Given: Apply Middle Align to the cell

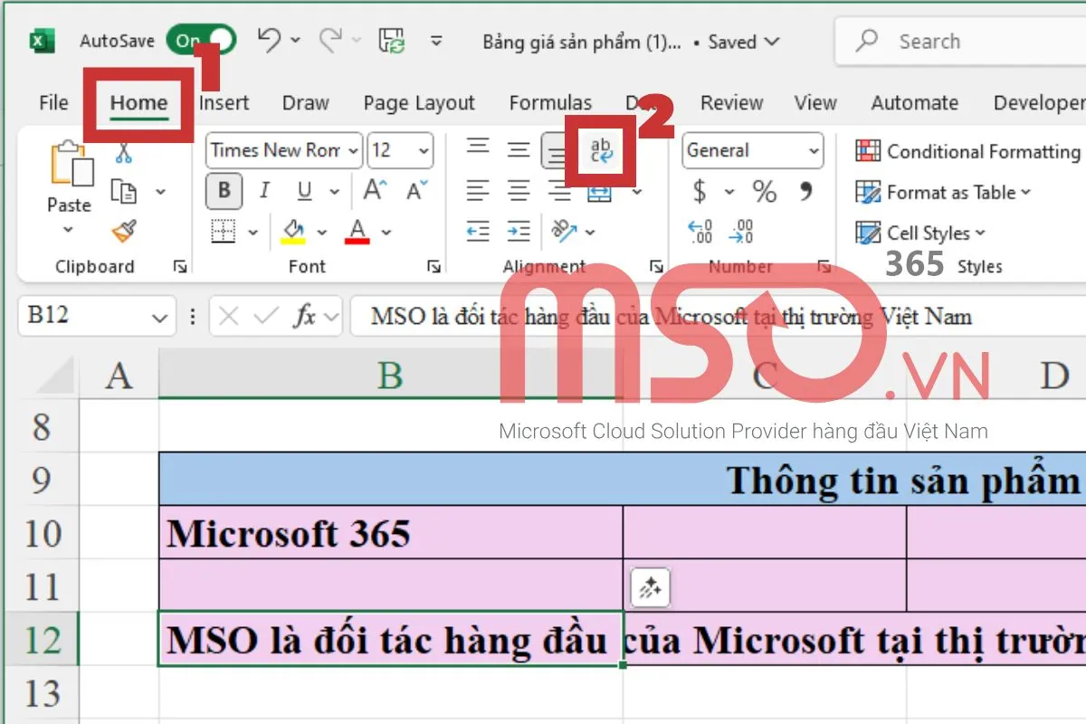Looking at the screenshot, I should tap(518, 150).
